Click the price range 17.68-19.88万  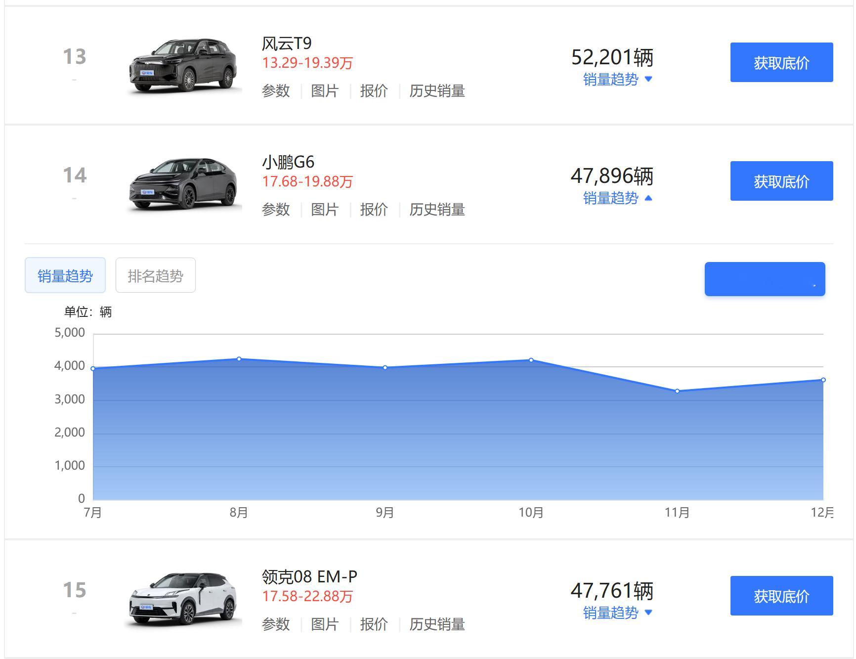pos(307,181)
